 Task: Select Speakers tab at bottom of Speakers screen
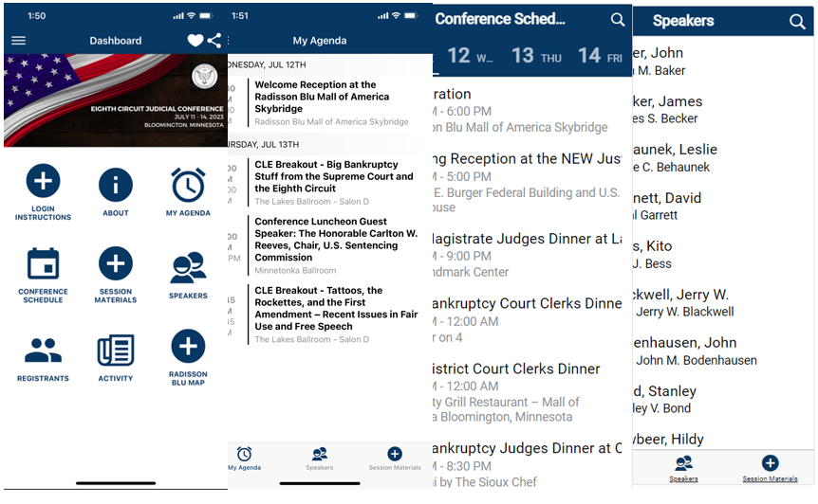(x=683, y=469)
